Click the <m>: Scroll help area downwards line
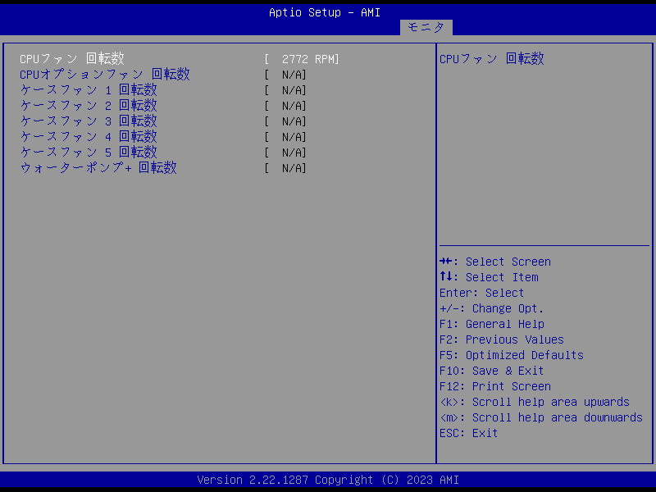Screen dimensions: 656x492 tap(541, 417)
